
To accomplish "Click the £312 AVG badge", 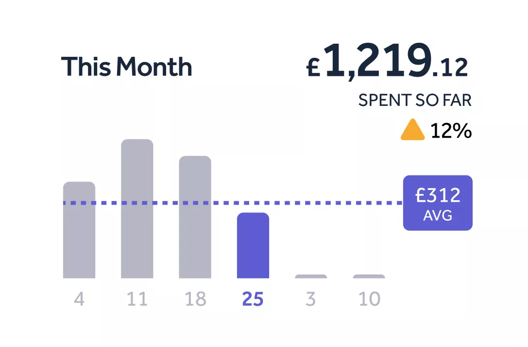I will tap(438, 203).
